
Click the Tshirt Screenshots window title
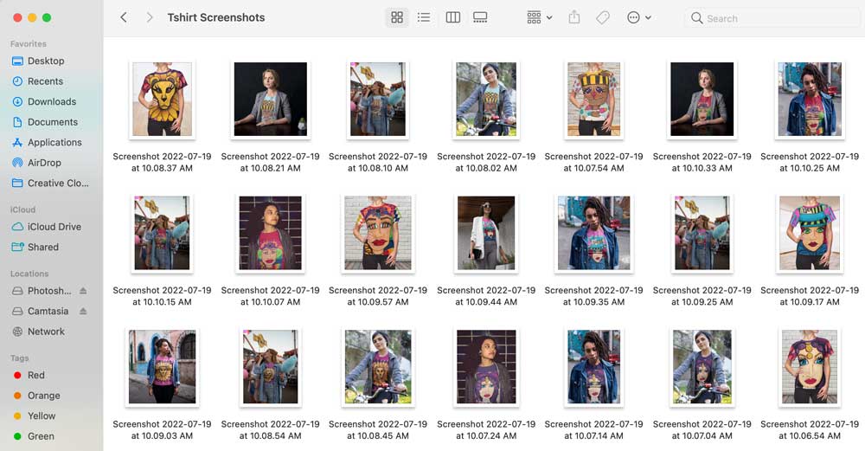[216, 17]
